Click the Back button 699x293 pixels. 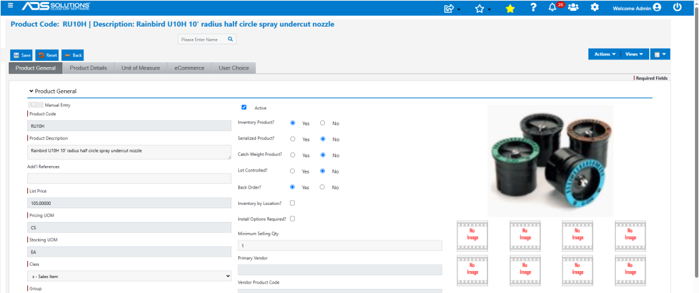[72, 55]
